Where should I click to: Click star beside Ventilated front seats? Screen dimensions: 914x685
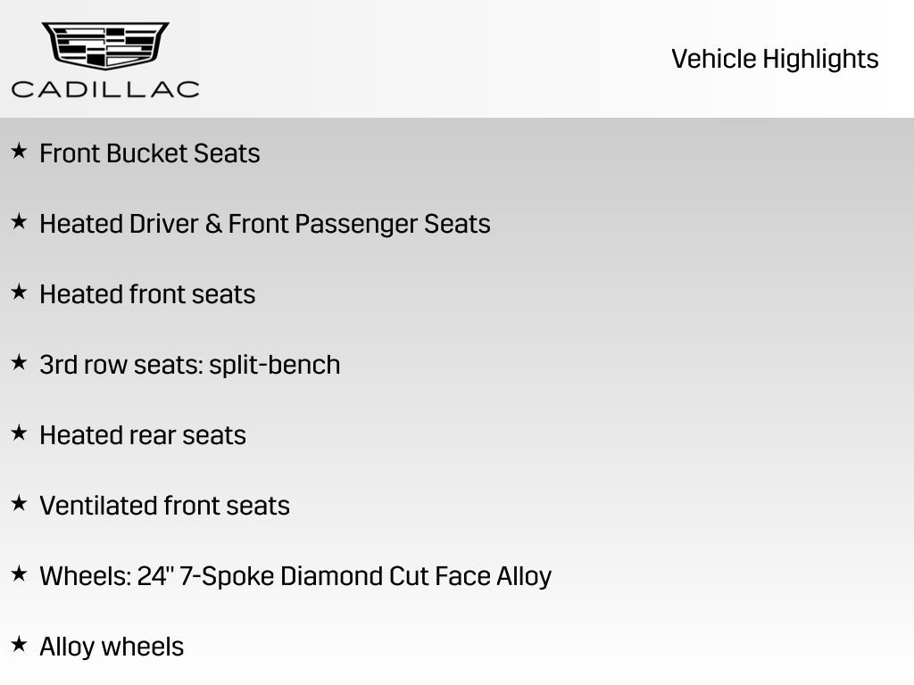tap(19, 504)
